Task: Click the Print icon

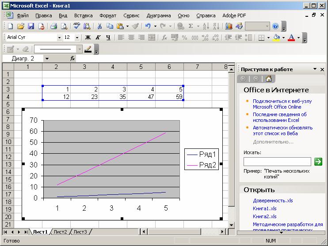Action: pos(53,26)
